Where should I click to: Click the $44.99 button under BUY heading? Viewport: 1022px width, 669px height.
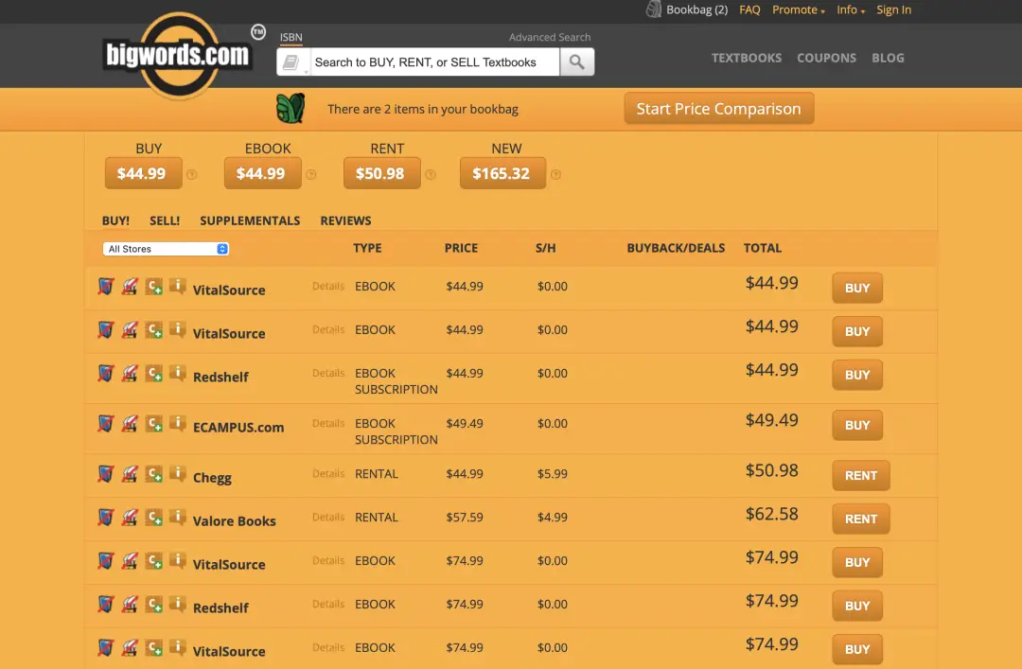pos(144,173)
